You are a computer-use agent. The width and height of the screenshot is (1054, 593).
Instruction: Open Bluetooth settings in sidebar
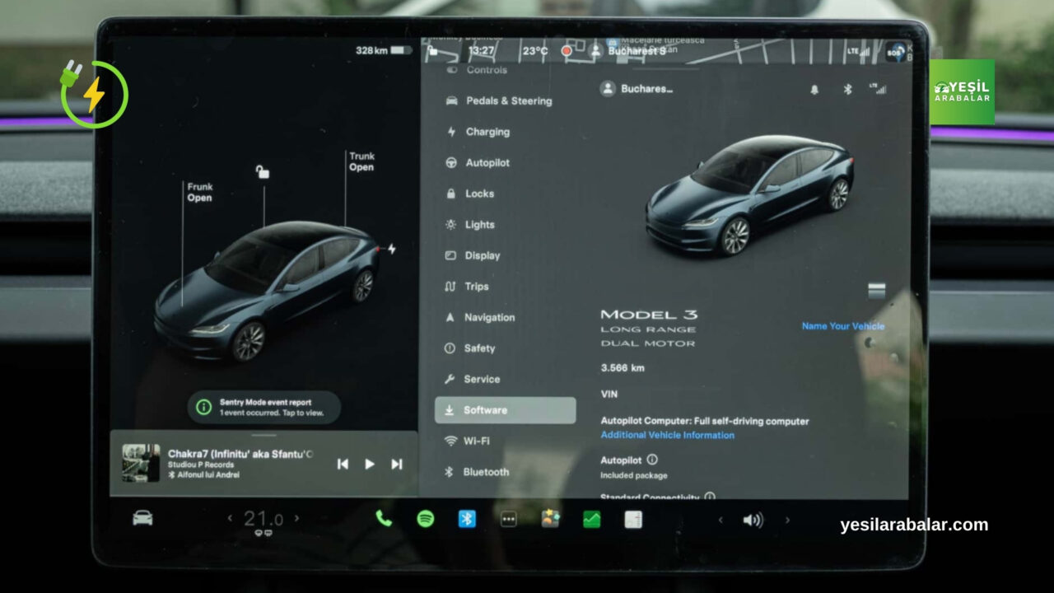pos(476,472)
